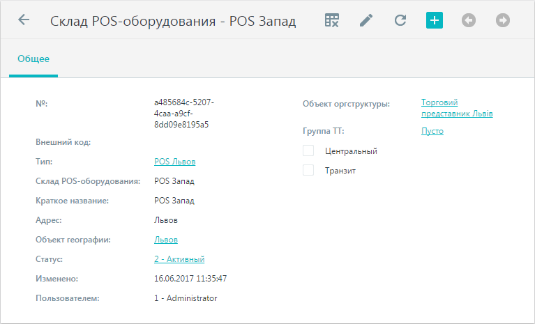Toggle the Центральный checkbox
This screenshot has height=324, width=535.
coord(308,151)
